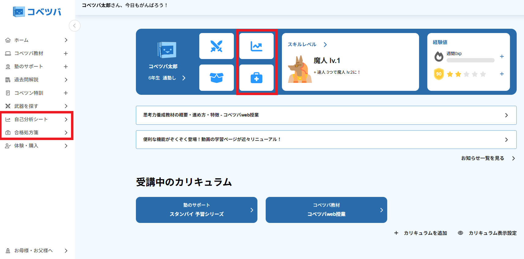Image resolution: width=524 pixels, height=259 pixels.
Task: Click the chevron next to スキルレベル
Action: [x=325, y=45]
